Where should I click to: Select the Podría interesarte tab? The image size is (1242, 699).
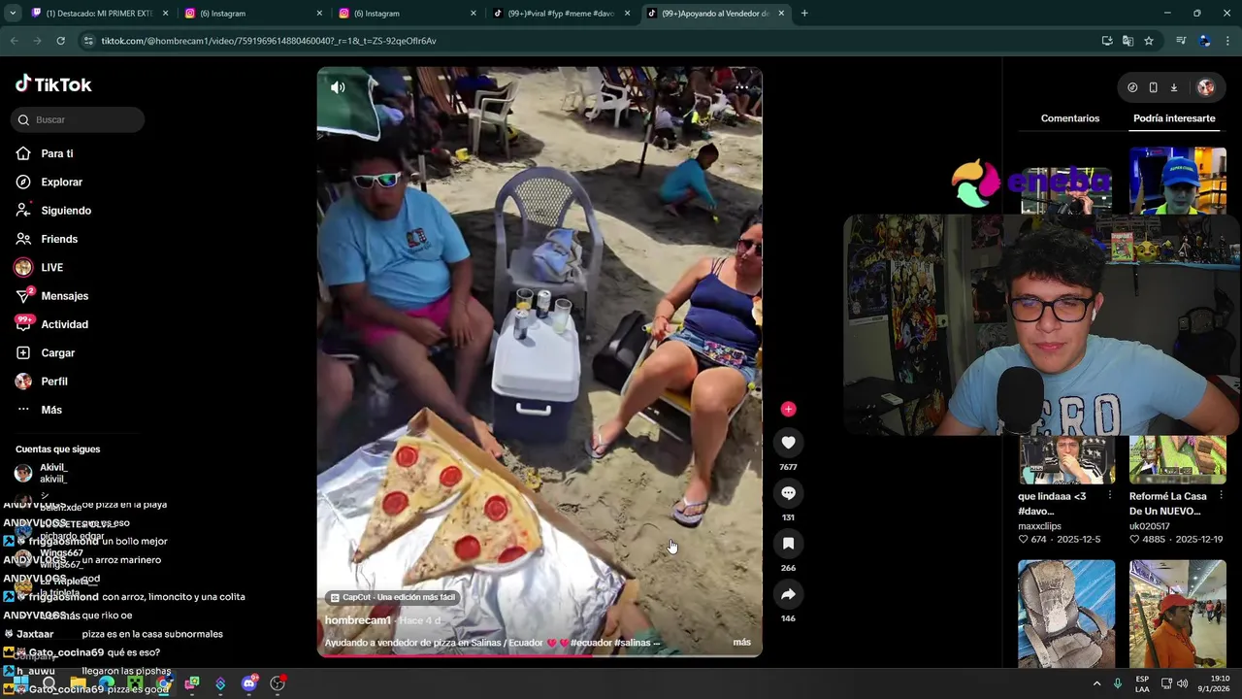1174,118
